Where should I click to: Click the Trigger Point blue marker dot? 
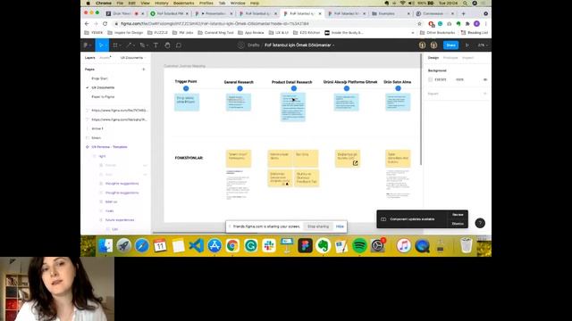point(186,88)
